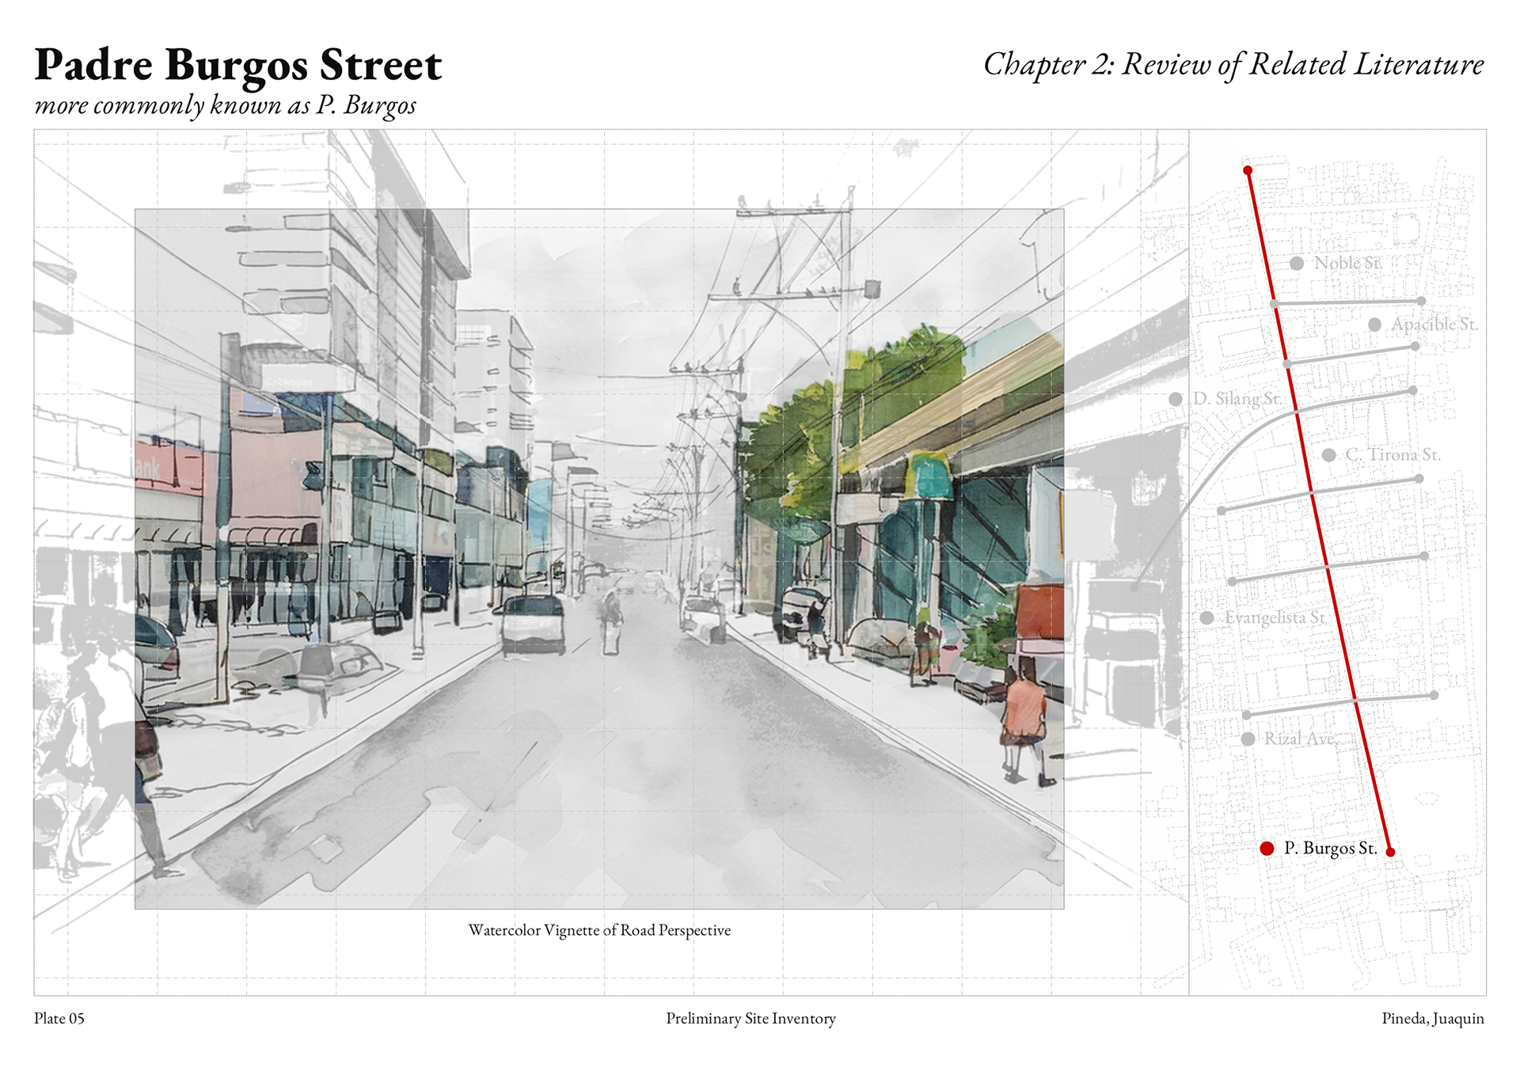Click the Preliminary Site Inventory footer text

(x=750, y=1019)
